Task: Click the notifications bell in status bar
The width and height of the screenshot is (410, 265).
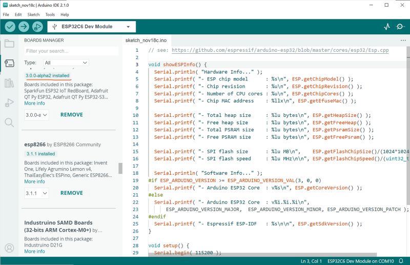Action: pos(401,261)
